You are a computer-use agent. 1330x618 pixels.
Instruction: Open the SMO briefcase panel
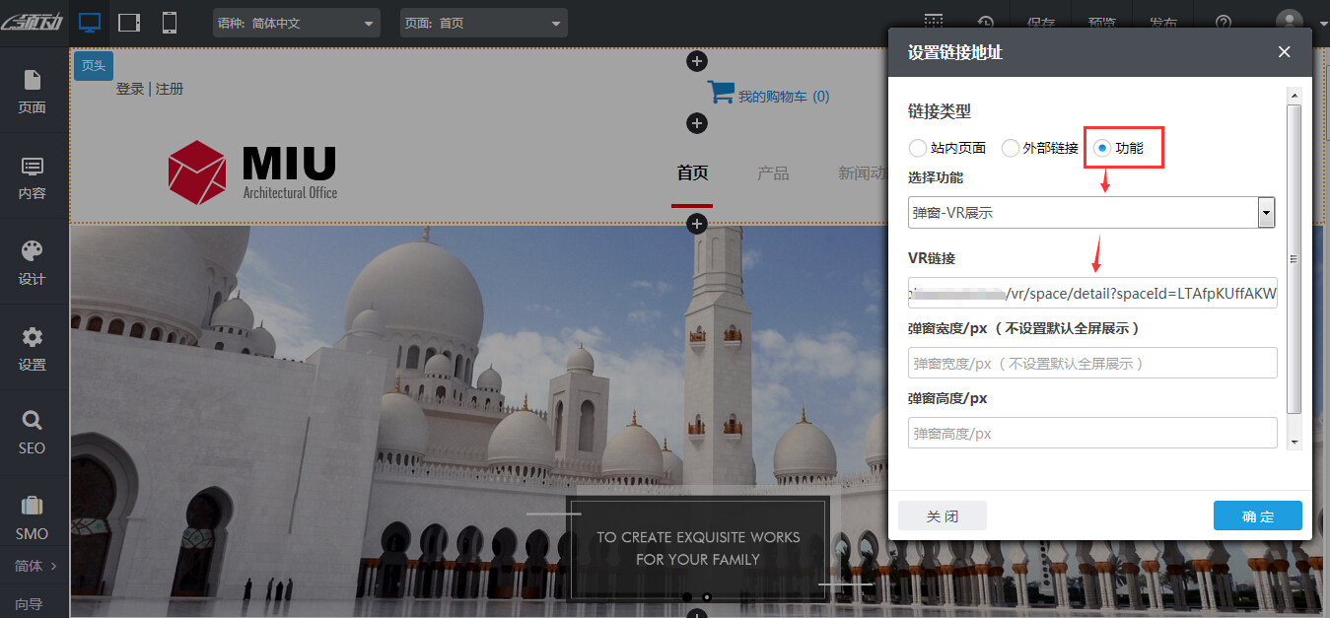click(x=33, y=518)
